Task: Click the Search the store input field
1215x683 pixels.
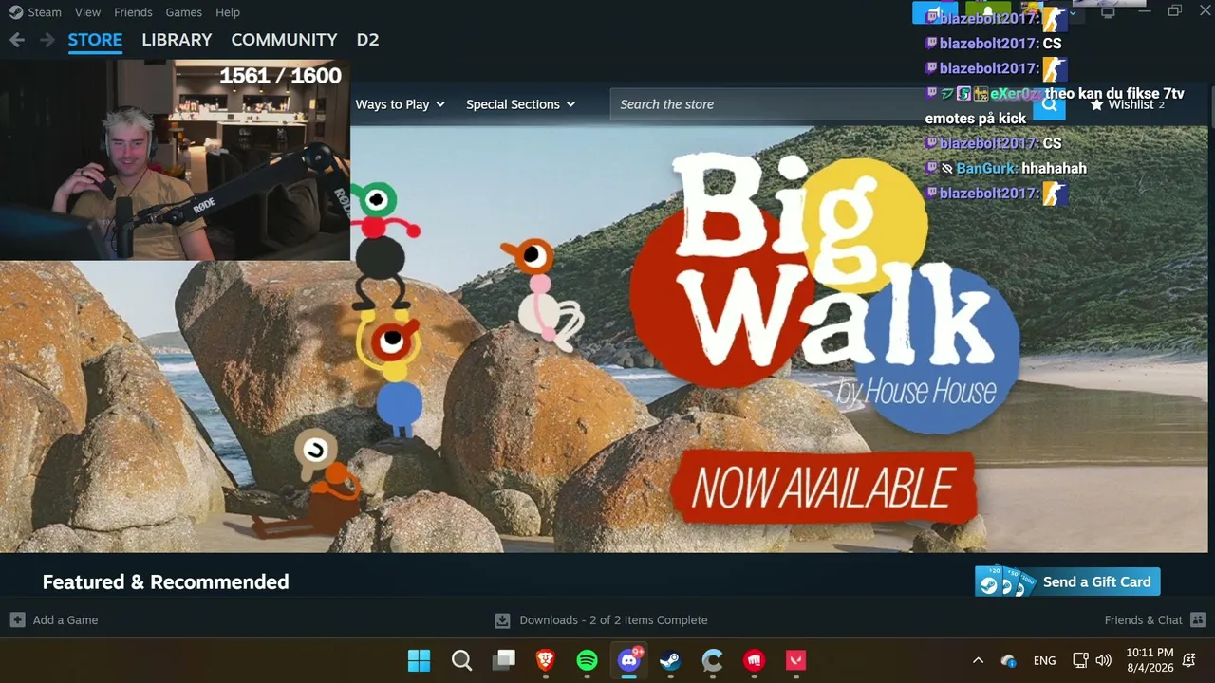Action: (x=822, y=104)
